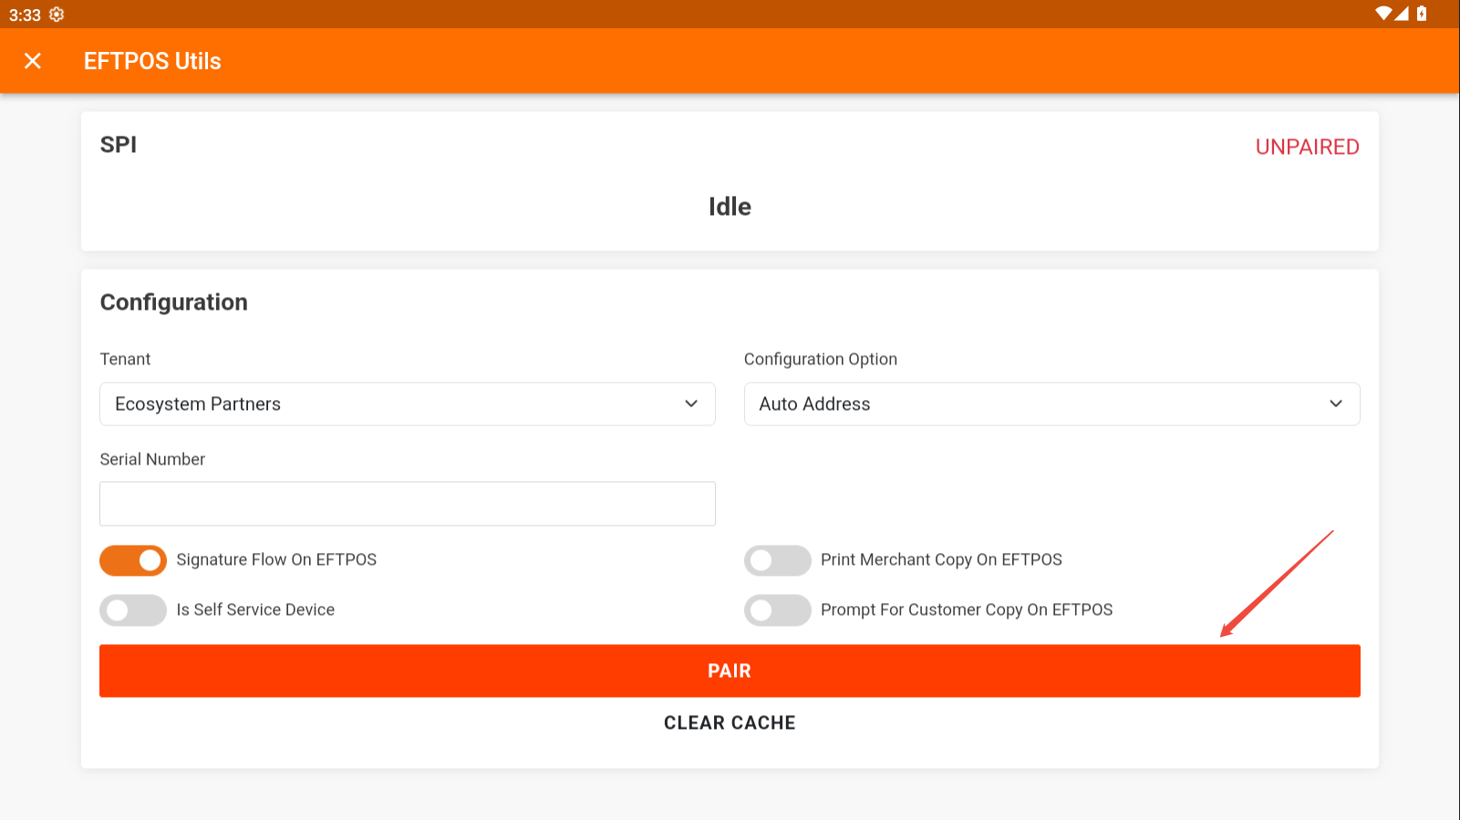
Task: Tap the cellular signal status icon
Action: pos(1402,14)
